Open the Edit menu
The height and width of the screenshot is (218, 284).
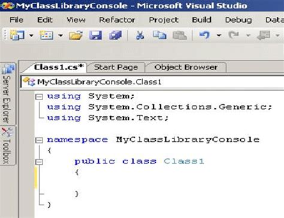pyautogui.click(x=45, y=20)
